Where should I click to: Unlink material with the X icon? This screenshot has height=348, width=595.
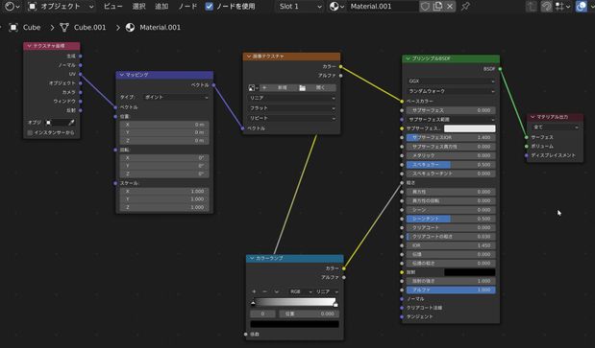(x=450, y=7)
